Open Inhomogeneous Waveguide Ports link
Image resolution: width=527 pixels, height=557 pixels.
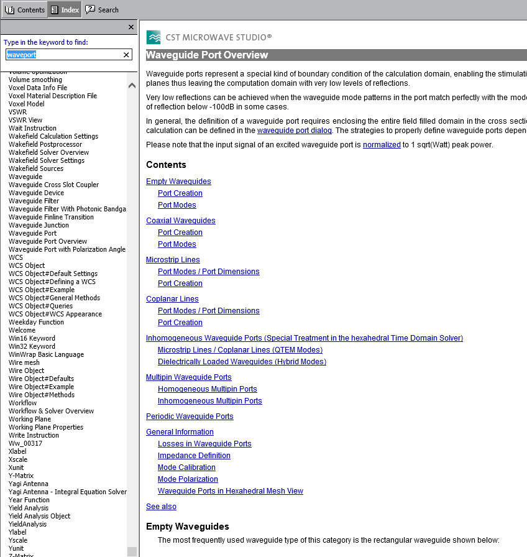305,338
